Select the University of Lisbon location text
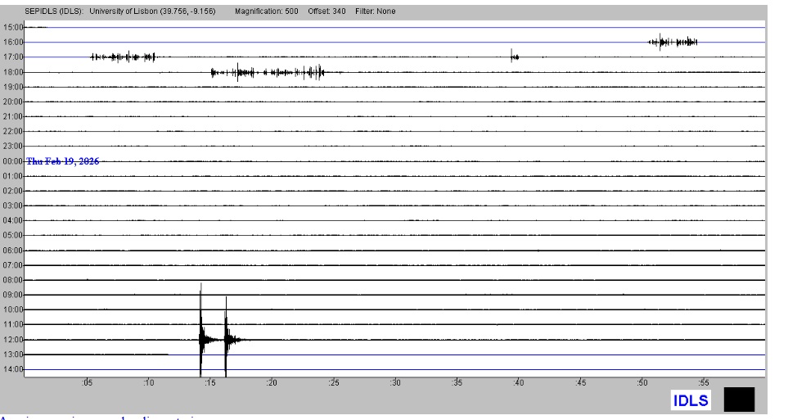Screen dimensions: 788x420 pyautogui.click(x=152, y=11)
